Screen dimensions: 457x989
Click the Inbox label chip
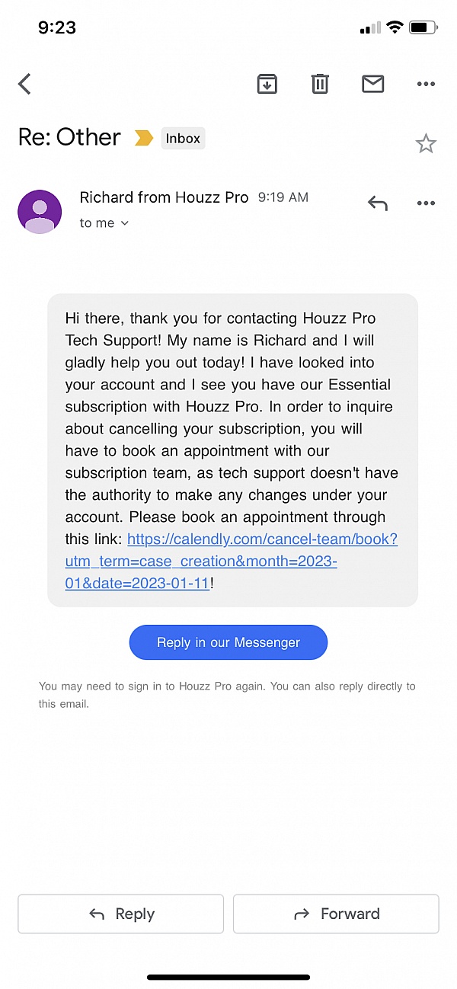(183, 138)
